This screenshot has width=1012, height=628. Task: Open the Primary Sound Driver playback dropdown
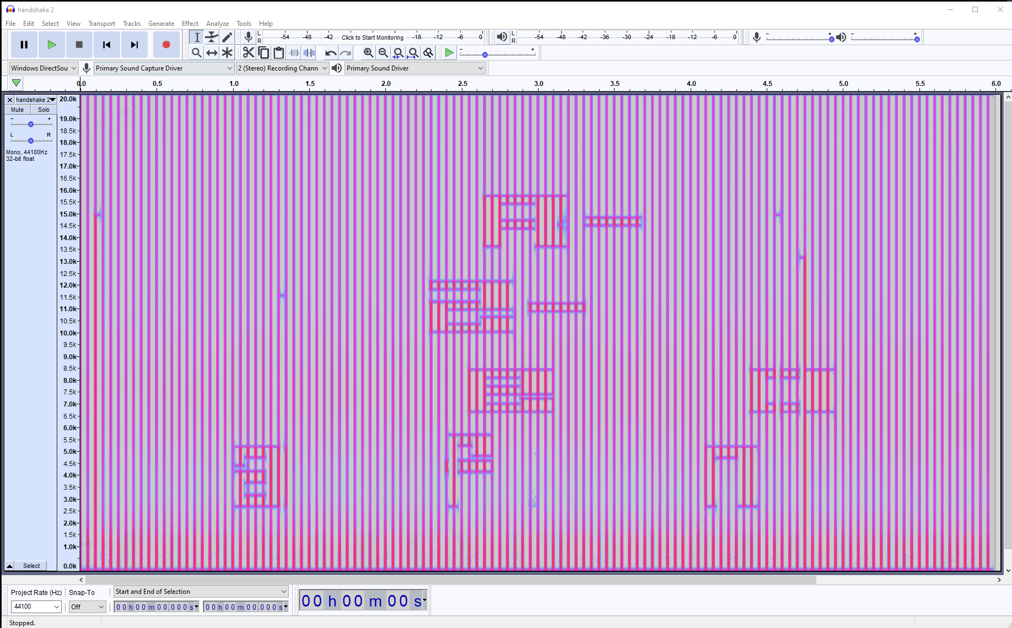pyautogui.click(x=415, y=68)
